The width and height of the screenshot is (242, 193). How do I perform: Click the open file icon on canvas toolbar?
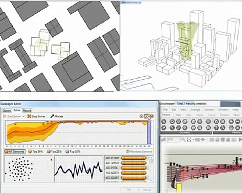tap(163, 139)
